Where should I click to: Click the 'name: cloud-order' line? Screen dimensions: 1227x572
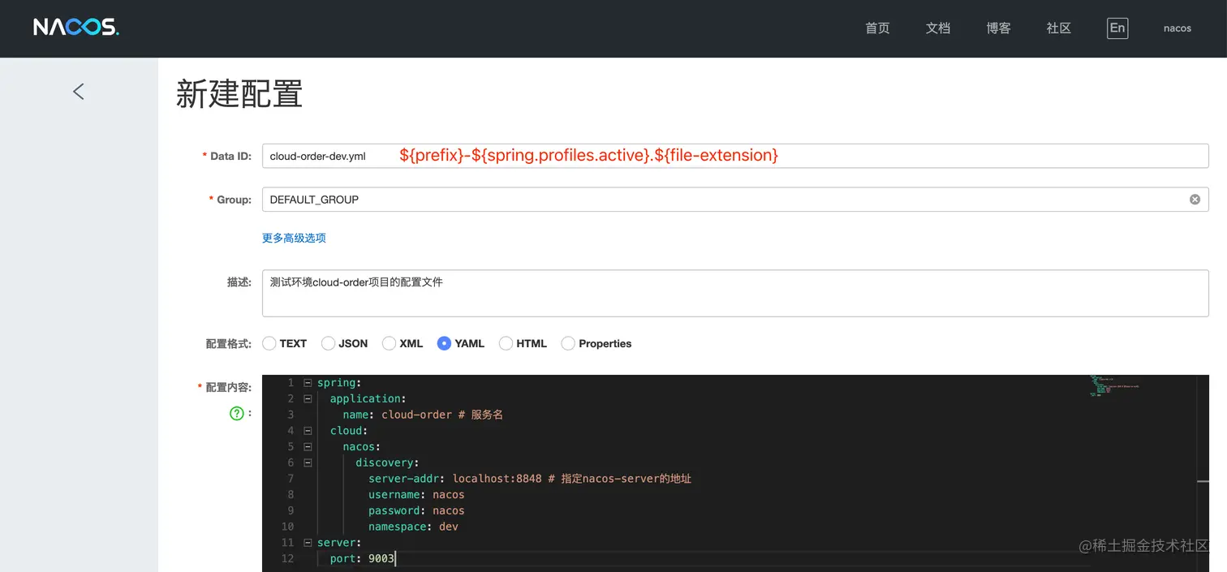pos(397,415)
